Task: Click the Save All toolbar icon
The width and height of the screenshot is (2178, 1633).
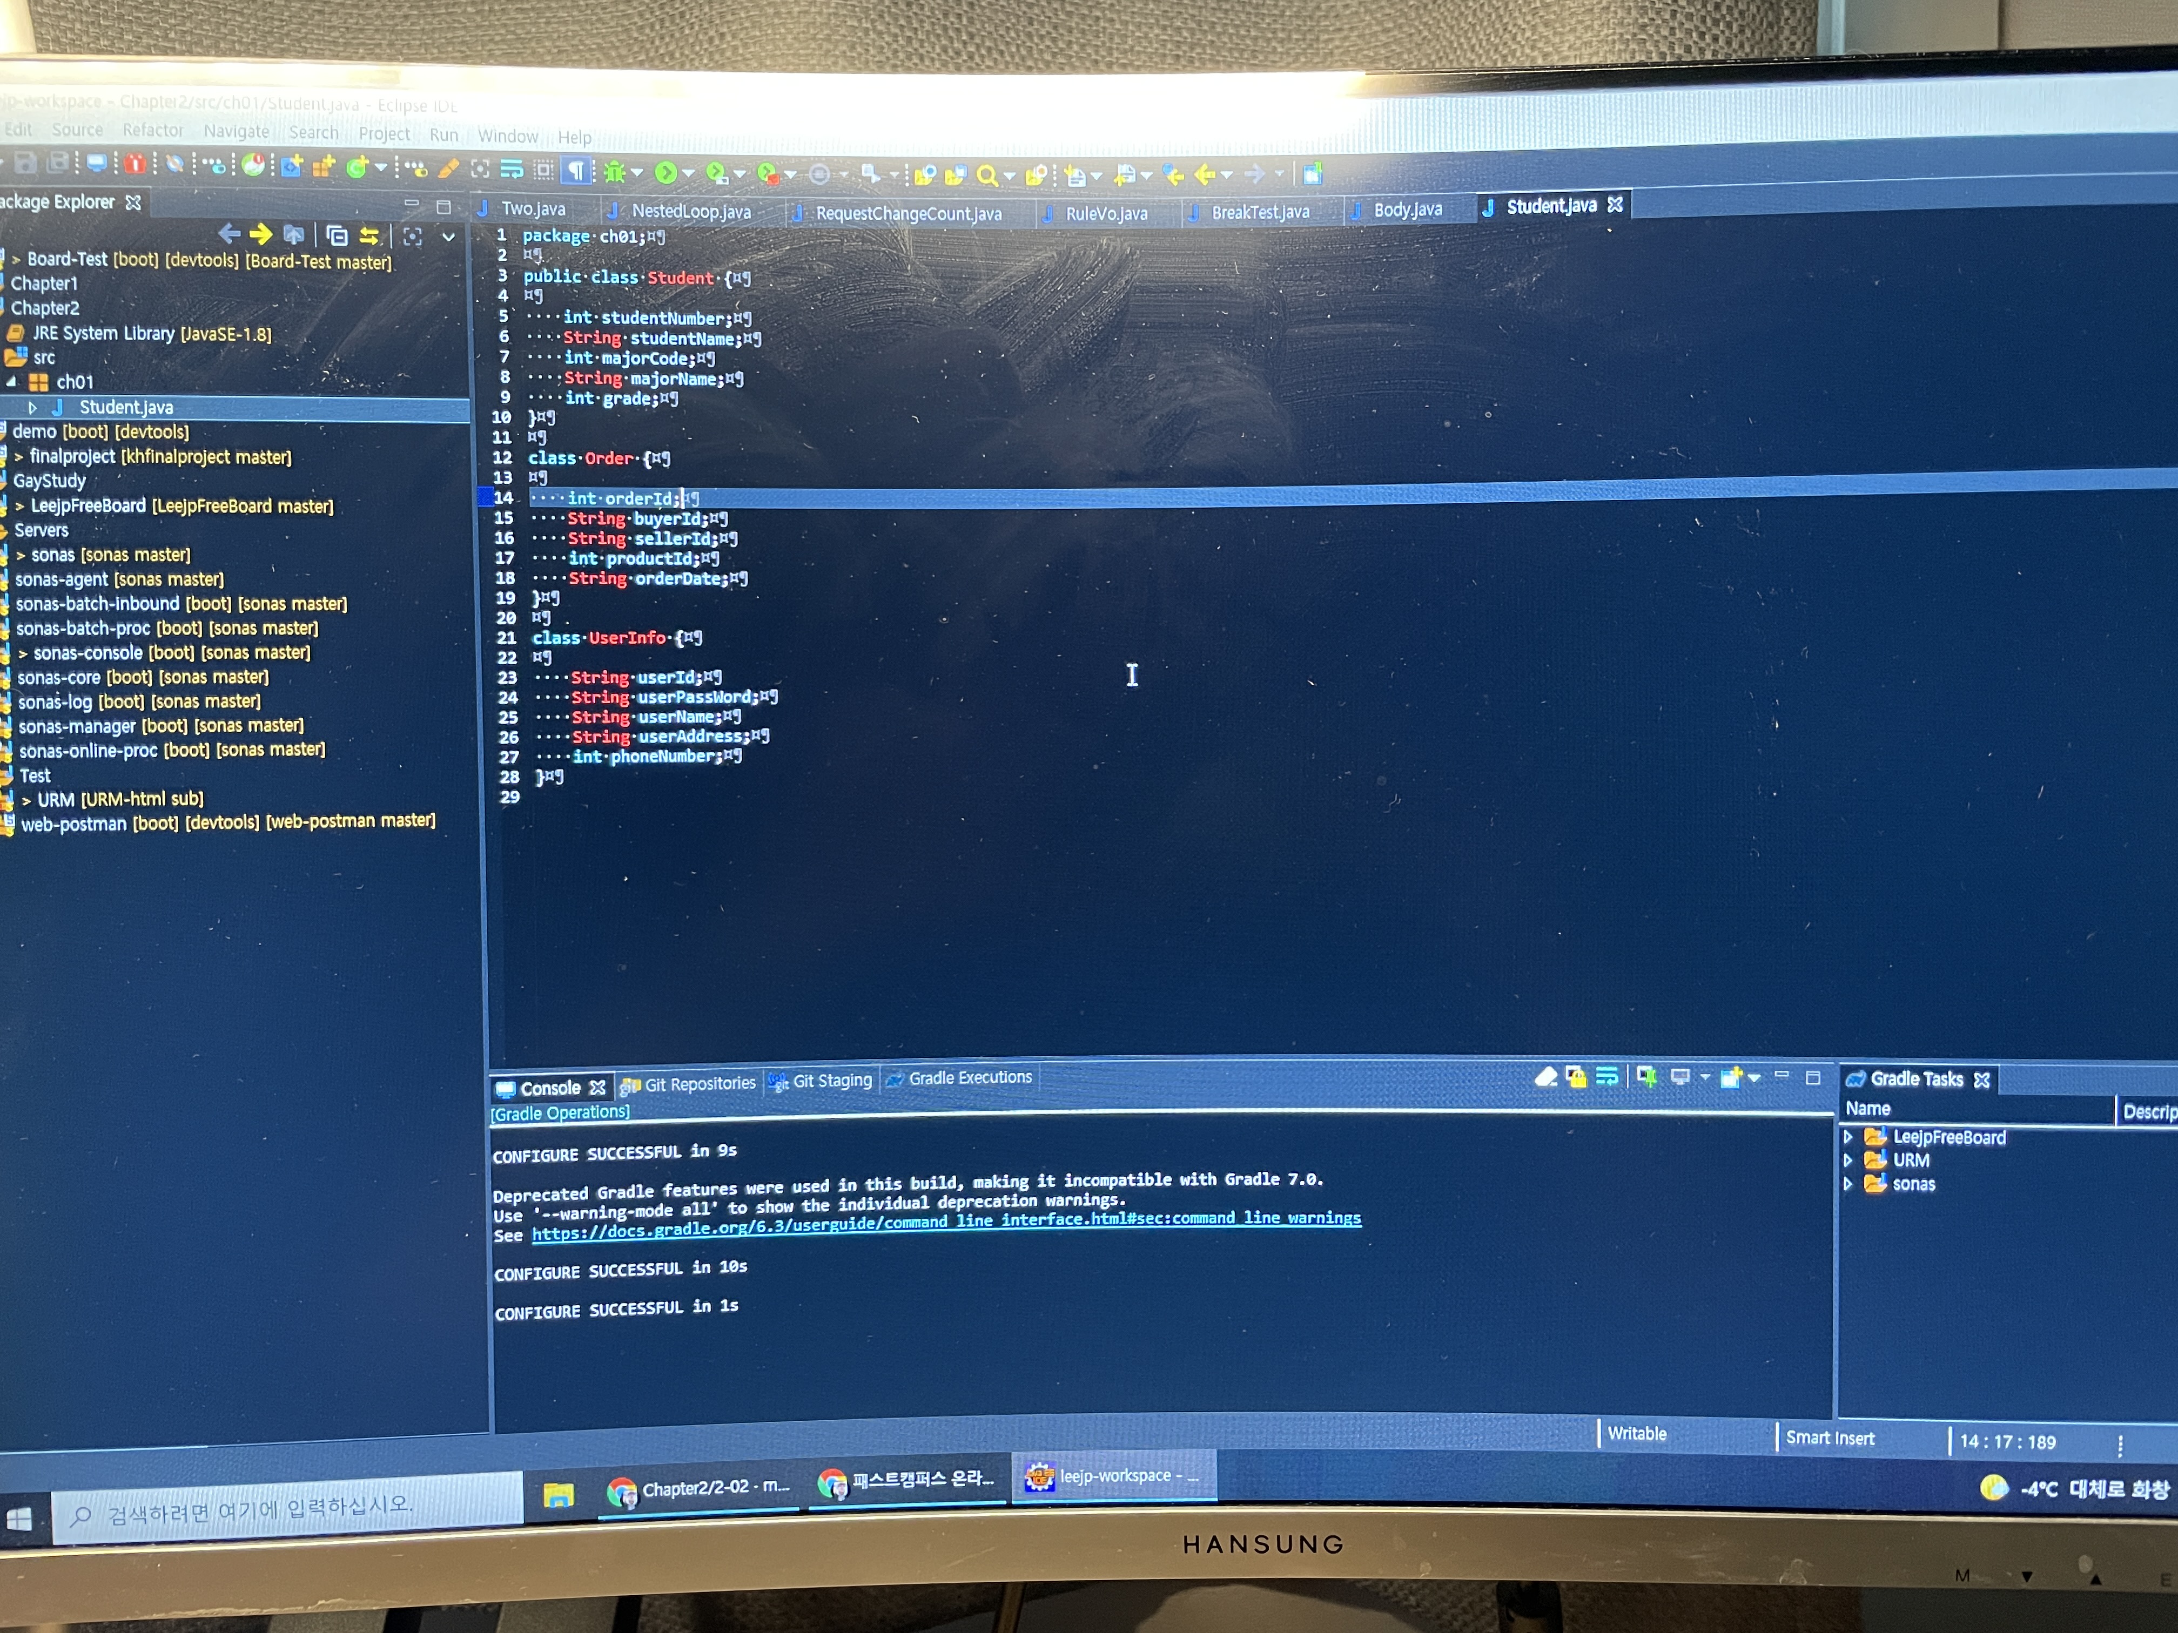Action: (x=58, y=163)
